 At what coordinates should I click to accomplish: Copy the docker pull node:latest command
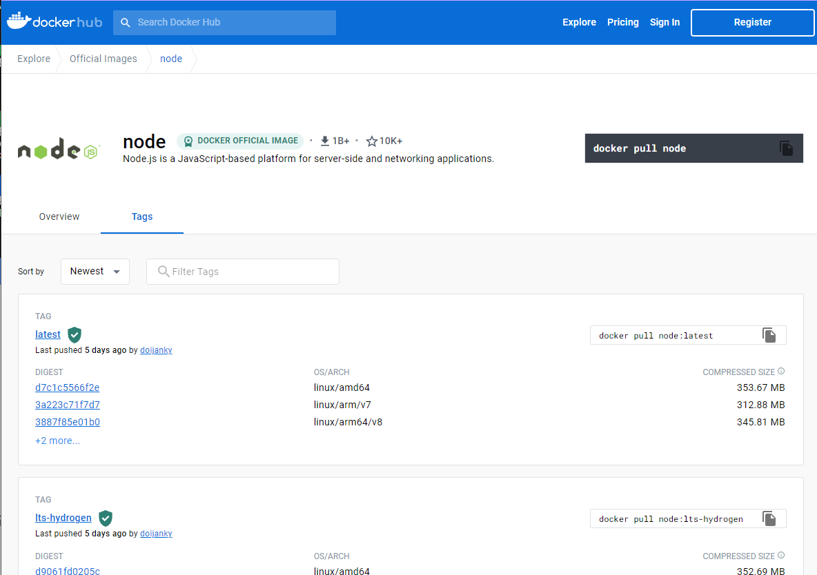[x=769, y=335]
